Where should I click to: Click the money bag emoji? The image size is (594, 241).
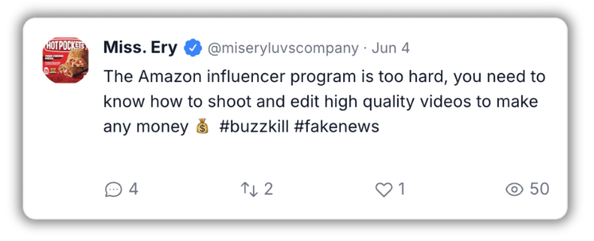(203, 126)
